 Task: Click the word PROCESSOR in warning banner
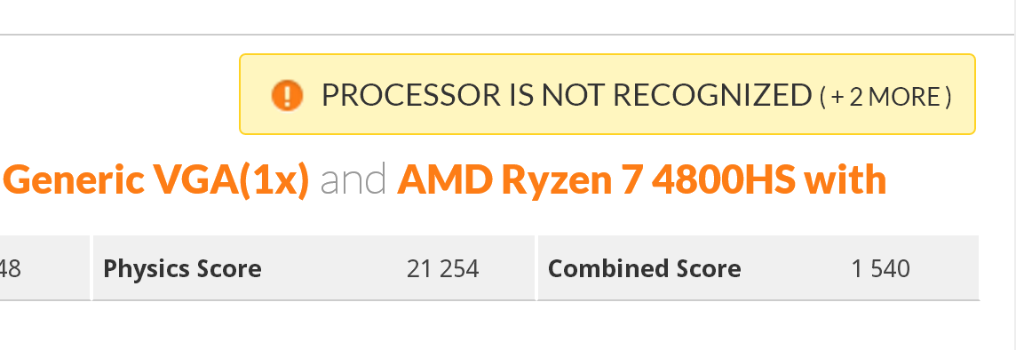[411, 95]
